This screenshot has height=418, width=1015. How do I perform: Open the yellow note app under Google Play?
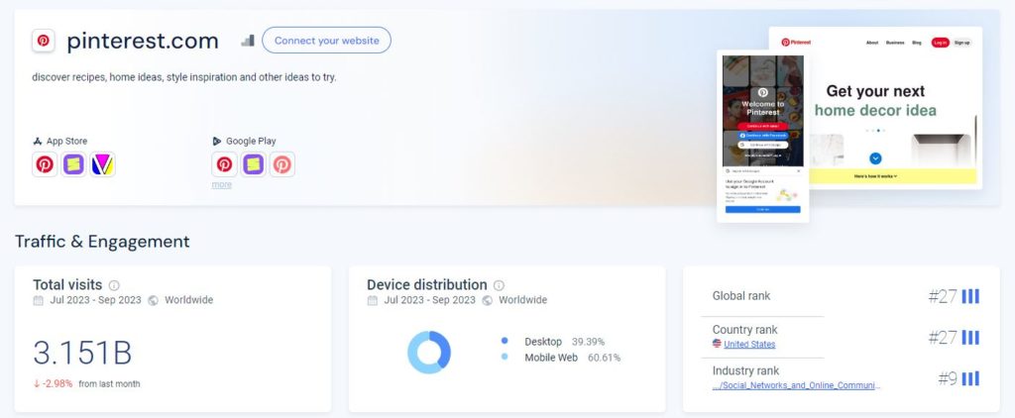click(253, 164)
